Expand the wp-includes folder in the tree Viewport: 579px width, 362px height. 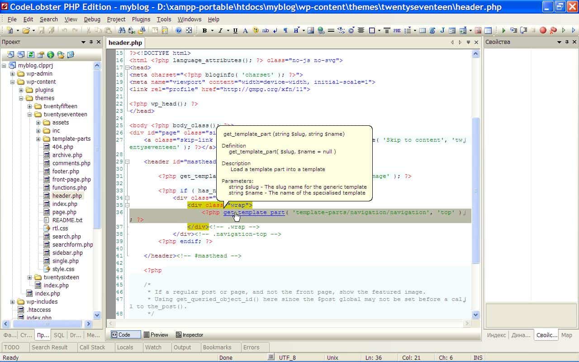click(13, 302)
